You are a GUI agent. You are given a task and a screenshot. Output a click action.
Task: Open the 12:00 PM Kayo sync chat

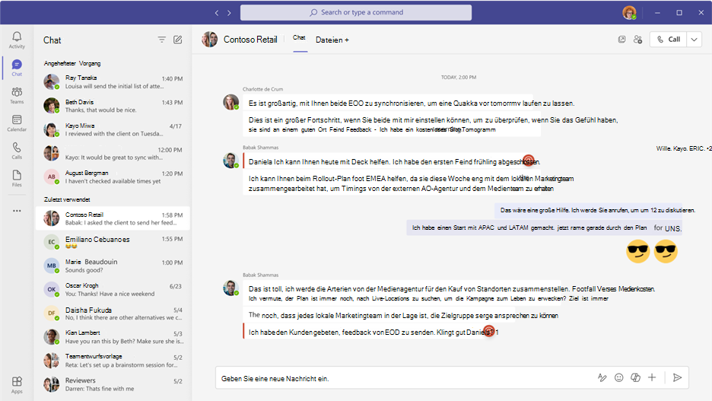pyautogui.click(x=113, y=153)
